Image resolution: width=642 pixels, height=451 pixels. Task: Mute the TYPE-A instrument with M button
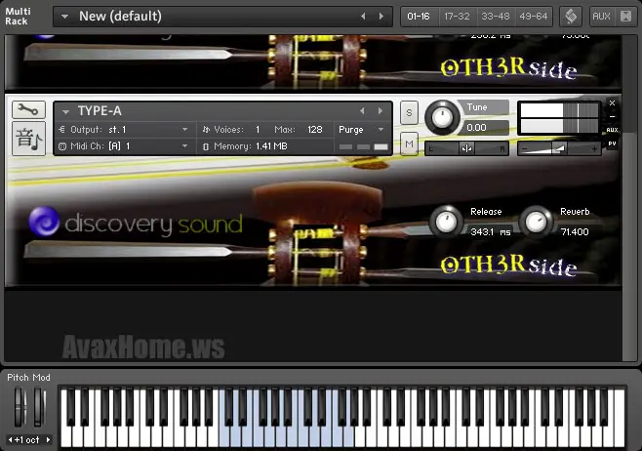tap(409, 143)
